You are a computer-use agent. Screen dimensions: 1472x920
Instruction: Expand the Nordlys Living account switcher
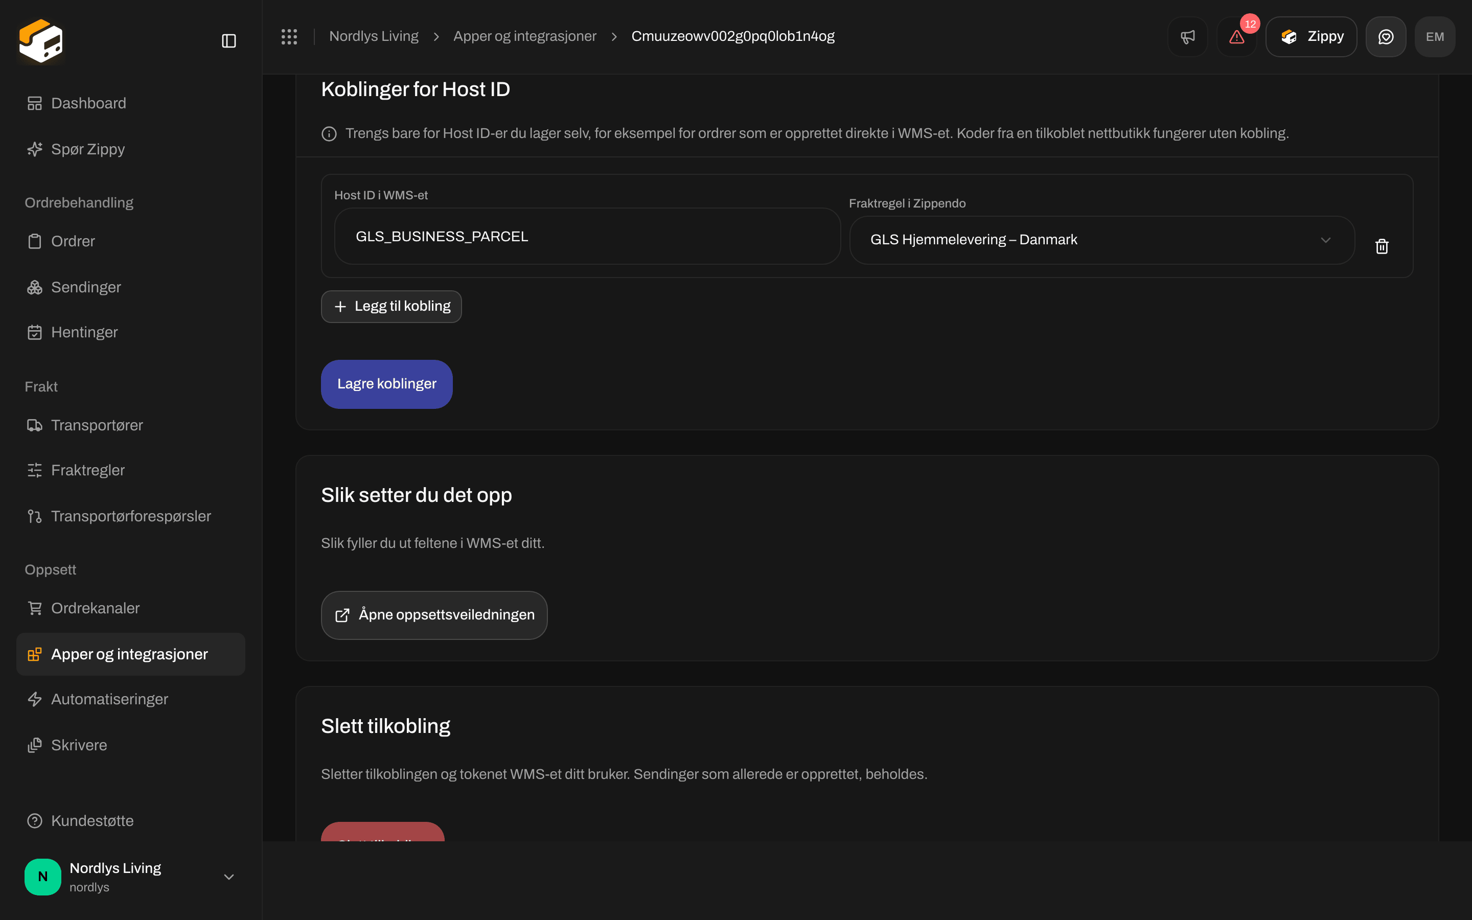click(131, 877)
